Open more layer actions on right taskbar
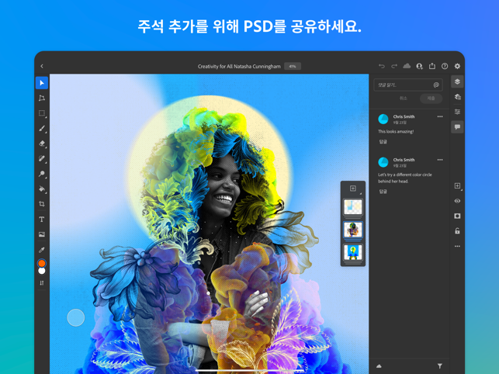The height and width of the screenshot is (374, 499). coord(457,247)
